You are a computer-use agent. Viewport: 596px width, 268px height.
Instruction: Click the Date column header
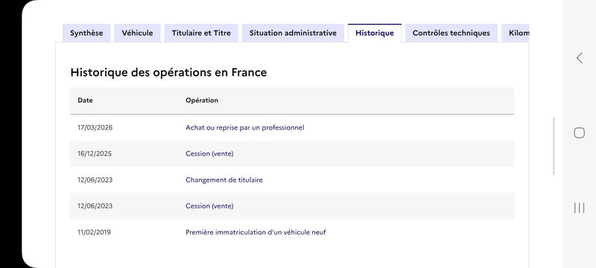tap(85, 100)
